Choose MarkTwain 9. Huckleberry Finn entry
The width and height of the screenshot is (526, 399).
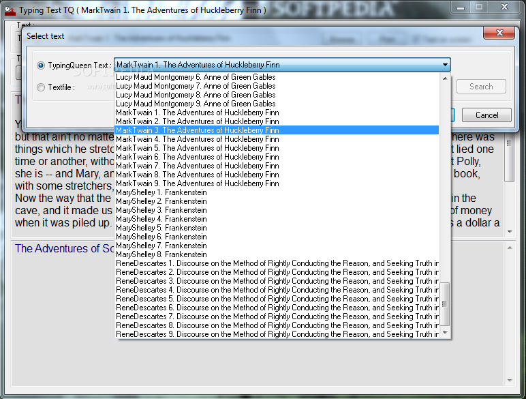pyautogui.click(x=277, y=183)
